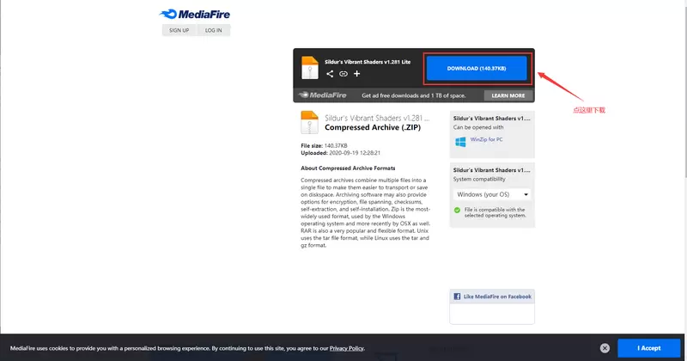Click the grey MediaFire logo in promo bar
This screenshot has width=687, height=361.
pyautogui.click(x=323, y=95)
